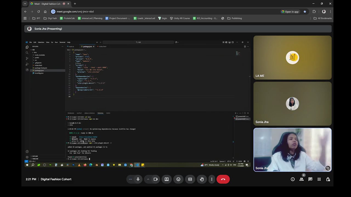Open host controls lock icon
Viewport: 351px width, 197px height.
tap(328, 179)
